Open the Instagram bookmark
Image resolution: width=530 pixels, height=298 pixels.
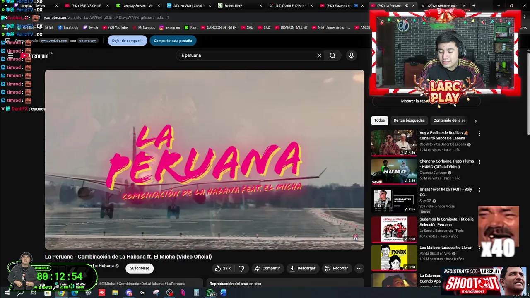[169, 28]
